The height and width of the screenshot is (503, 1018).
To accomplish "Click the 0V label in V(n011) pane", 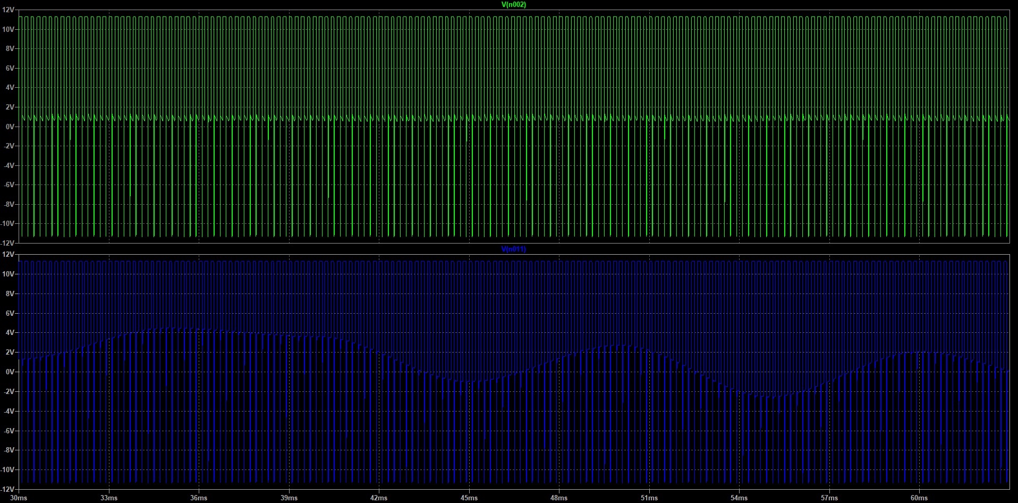I will click(10, 372).
